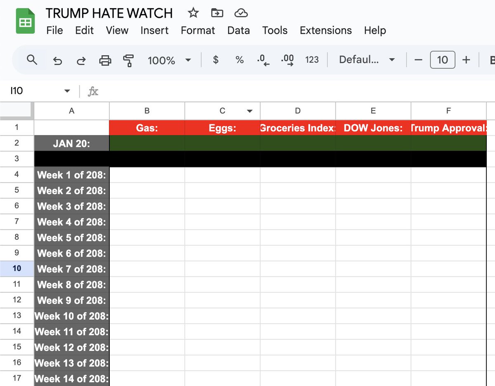Select the Week 4 of 208: cell
The height and width of the screenshot is (386, 495).
tap(72, 222)
